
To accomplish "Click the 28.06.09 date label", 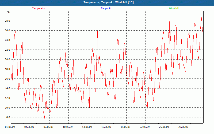I will click(183, 127).
